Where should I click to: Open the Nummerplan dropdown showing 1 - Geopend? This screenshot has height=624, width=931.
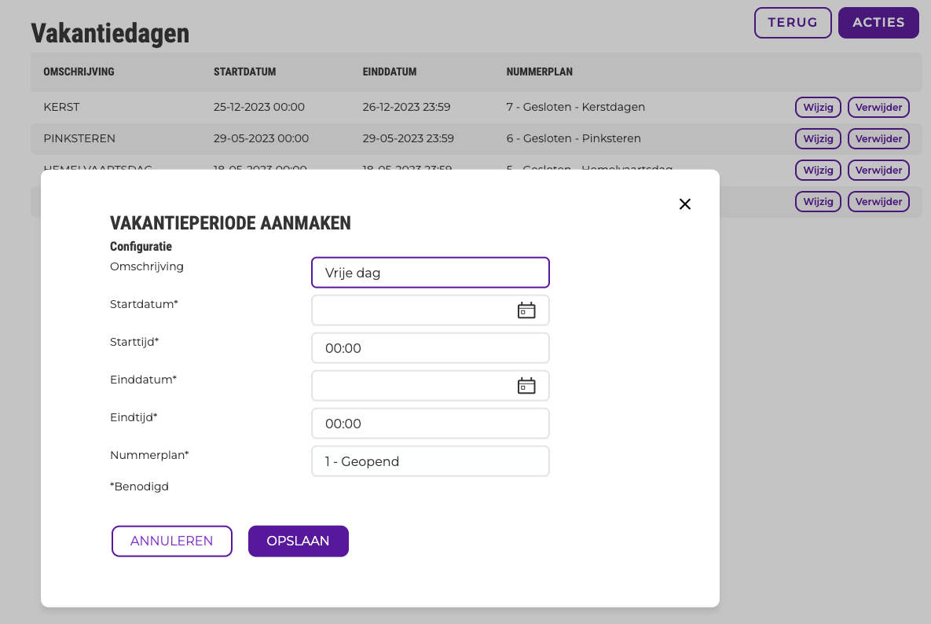[x=431, y=461]
